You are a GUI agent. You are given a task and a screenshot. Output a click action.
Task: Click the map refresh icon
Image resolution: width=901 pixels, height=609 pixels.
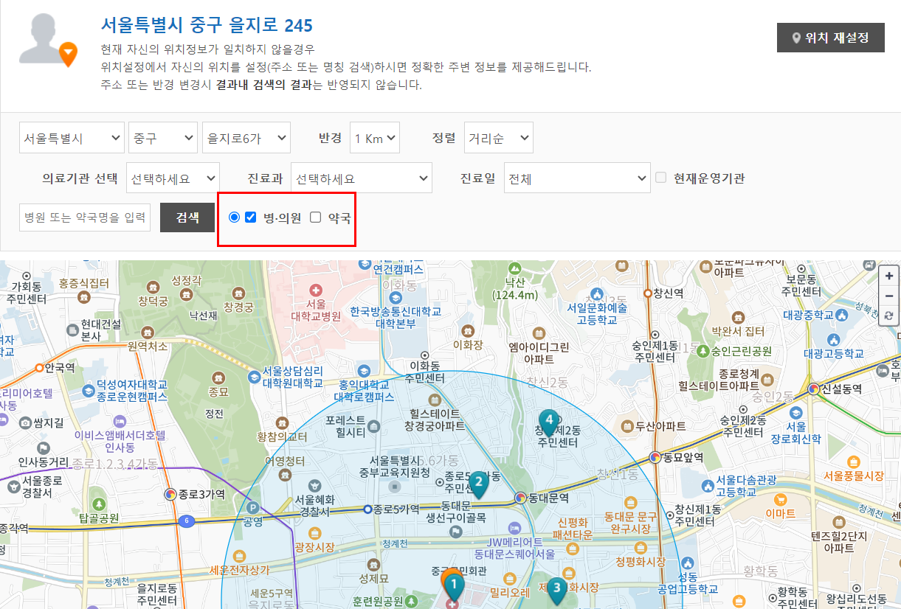(889, 316)
